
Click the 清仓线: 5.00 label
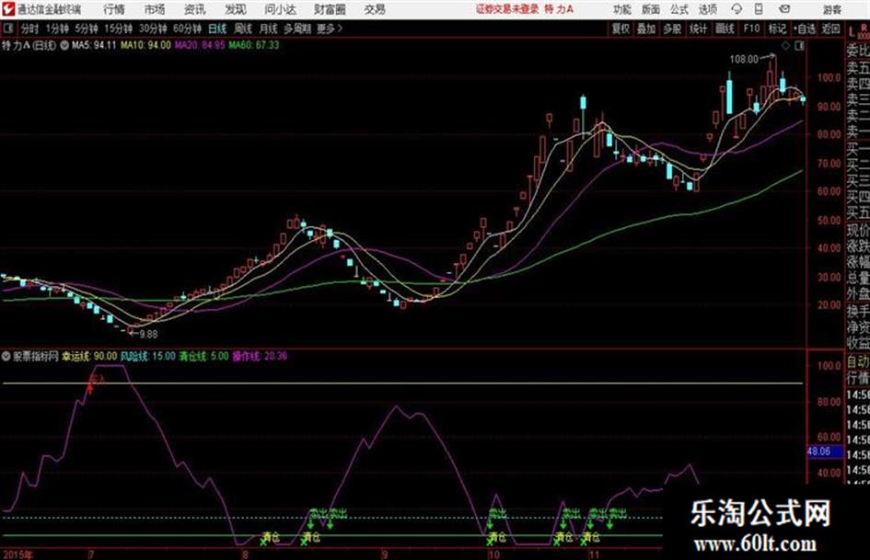click(x=203, y=356)
